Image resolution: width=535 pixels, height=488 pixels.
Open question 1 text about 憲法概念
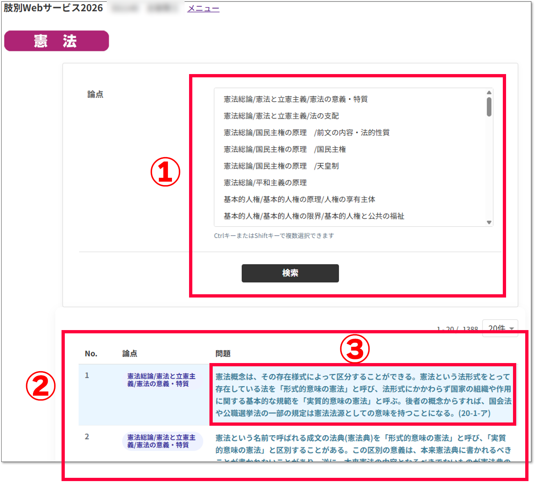coord(363,395)
